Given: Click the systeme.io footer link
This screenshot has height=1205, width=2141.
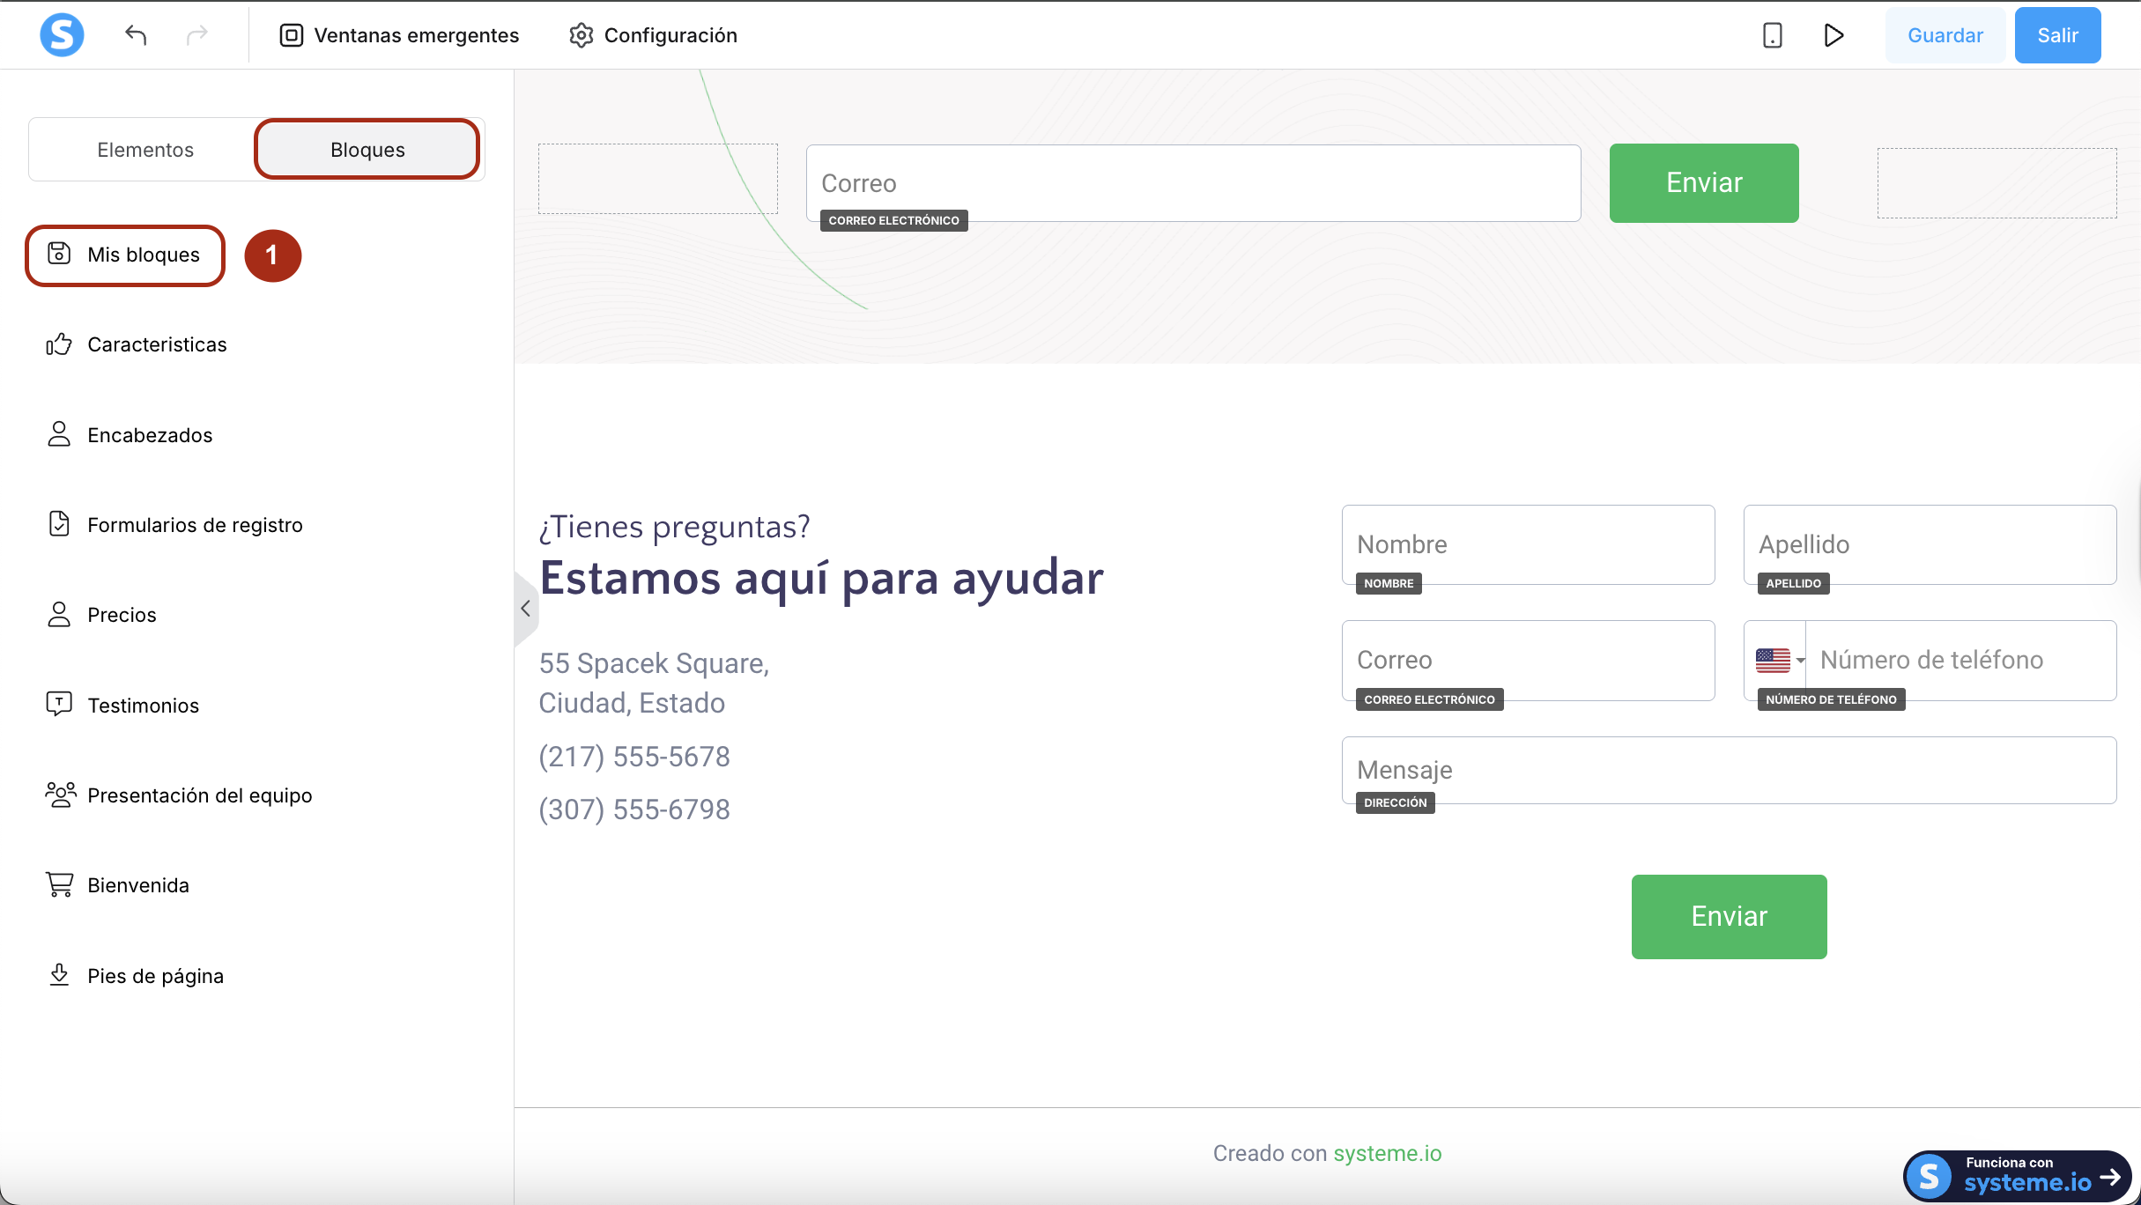Looking at the screenshot, I should [1387, 1153].
